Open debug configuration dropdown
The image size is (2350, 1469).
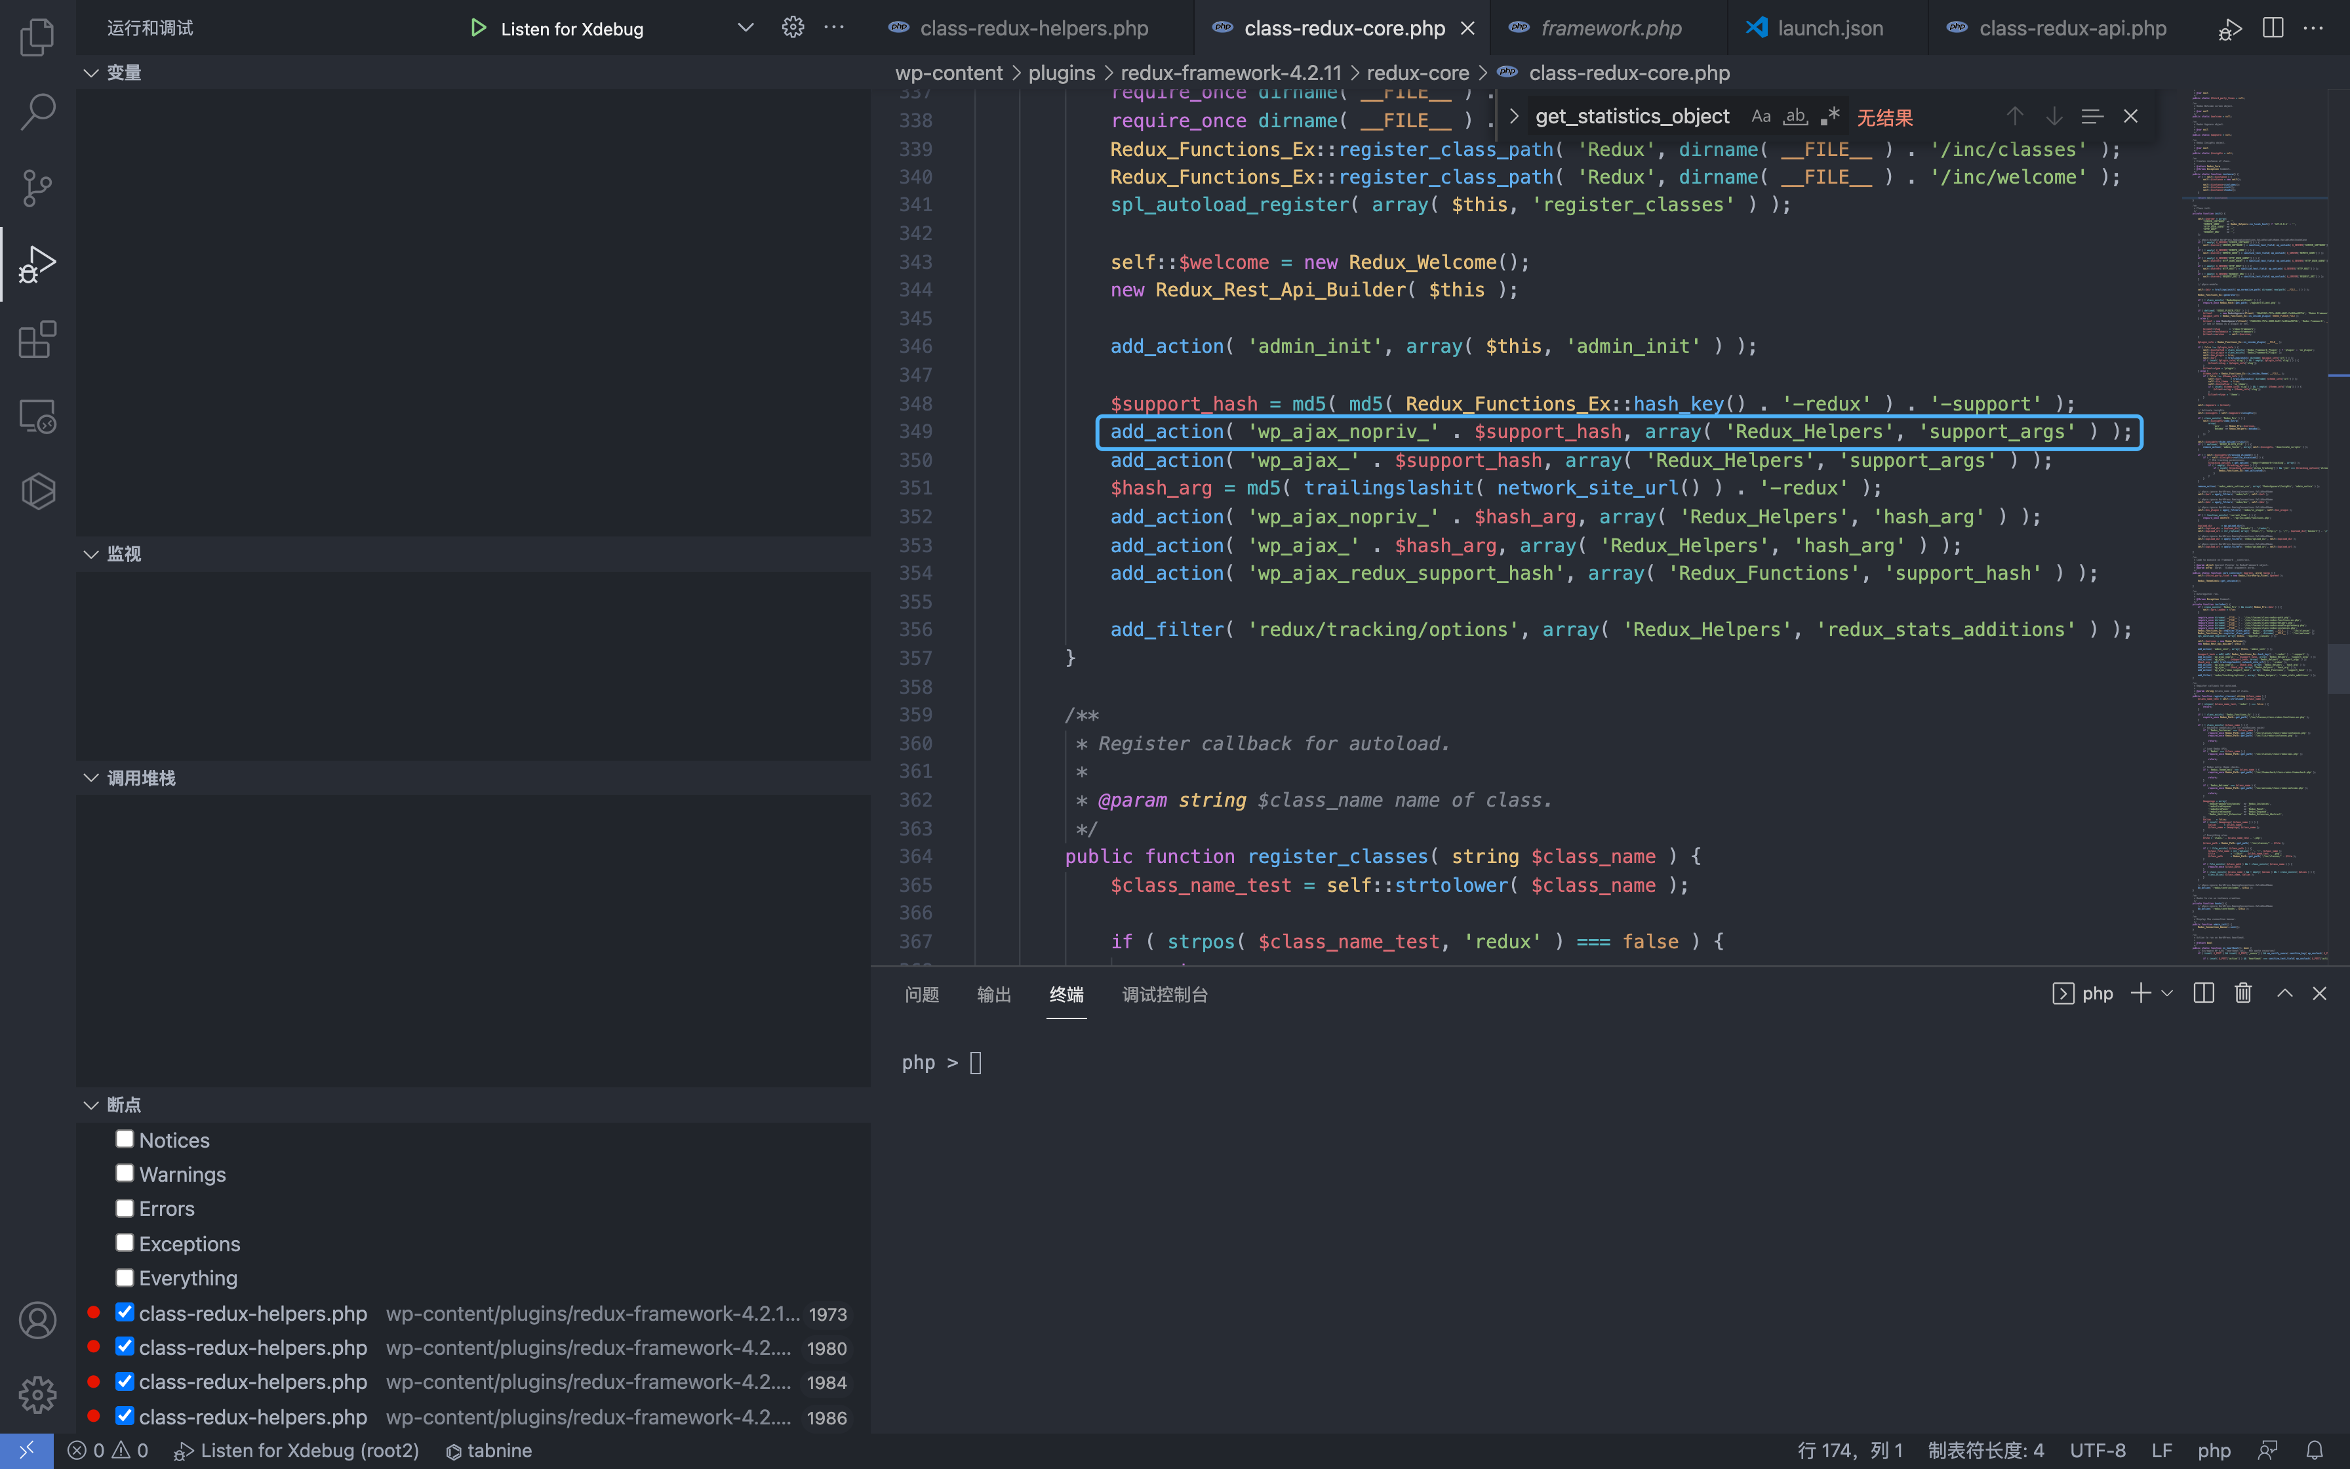pyautogui.click(x=745, y=28)
